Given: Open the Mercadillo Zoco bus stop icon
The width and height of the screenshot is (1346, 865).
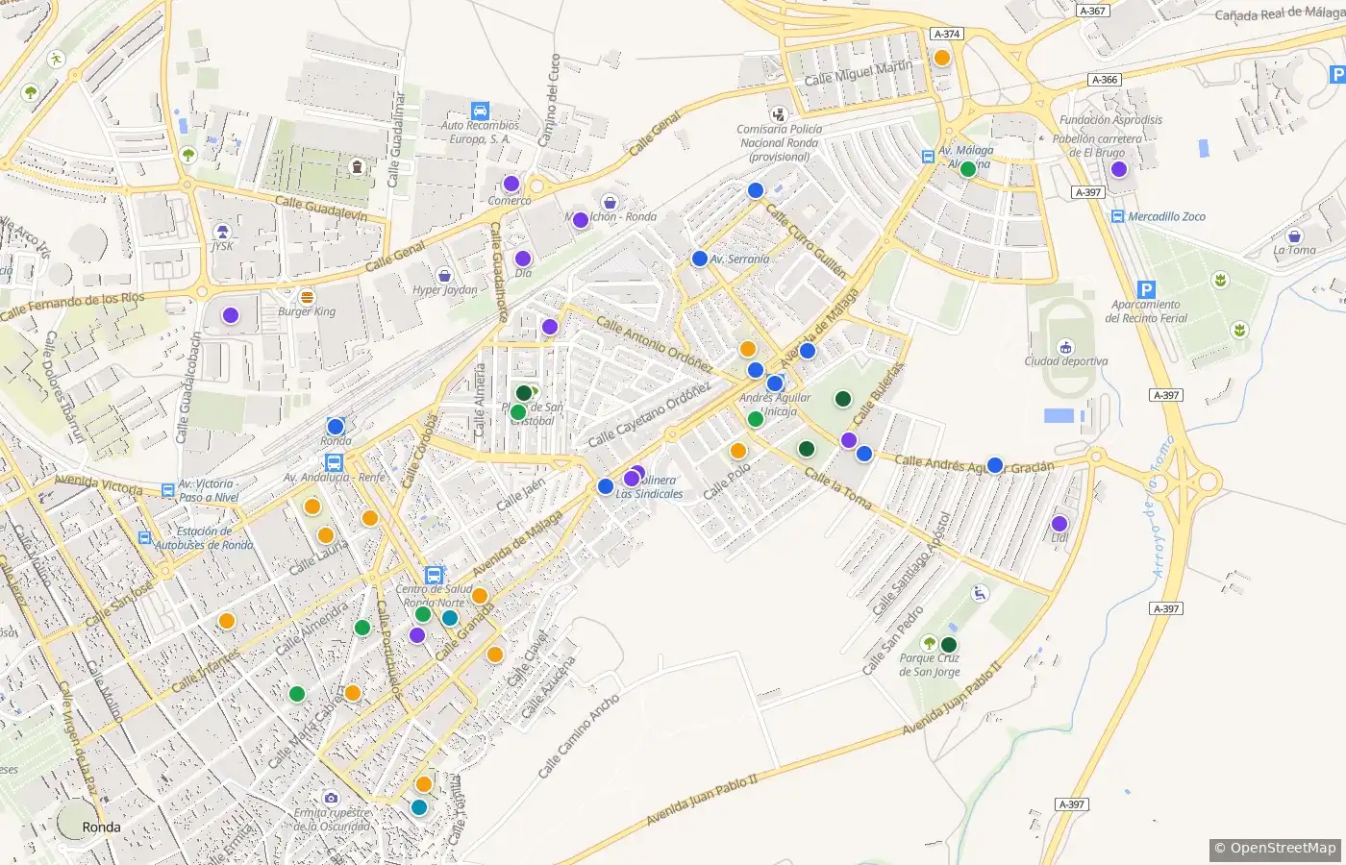Looking at the screenshot, I should pos(1117,216).
